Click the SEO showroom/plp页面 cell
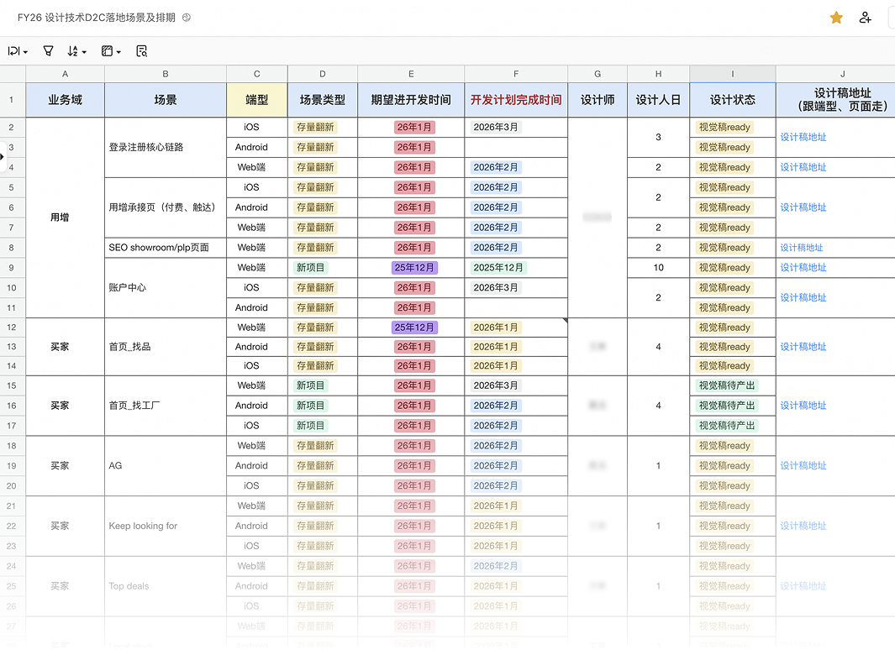The width and height of the screenshot is (895, 655). tap(166, 248)
